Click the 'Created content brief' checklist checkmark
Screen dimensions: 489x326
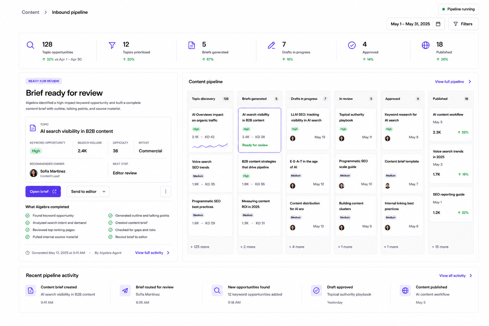click(x=110, y=223)
